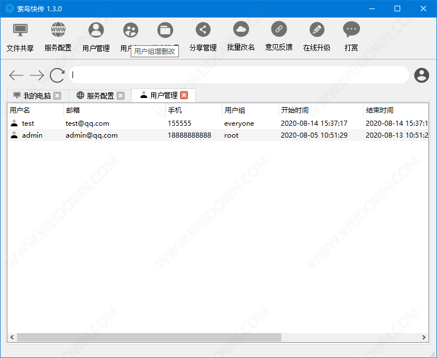The image size is (437, 358).
Task: Sort by 开始时间 column header
Action: 321,110
